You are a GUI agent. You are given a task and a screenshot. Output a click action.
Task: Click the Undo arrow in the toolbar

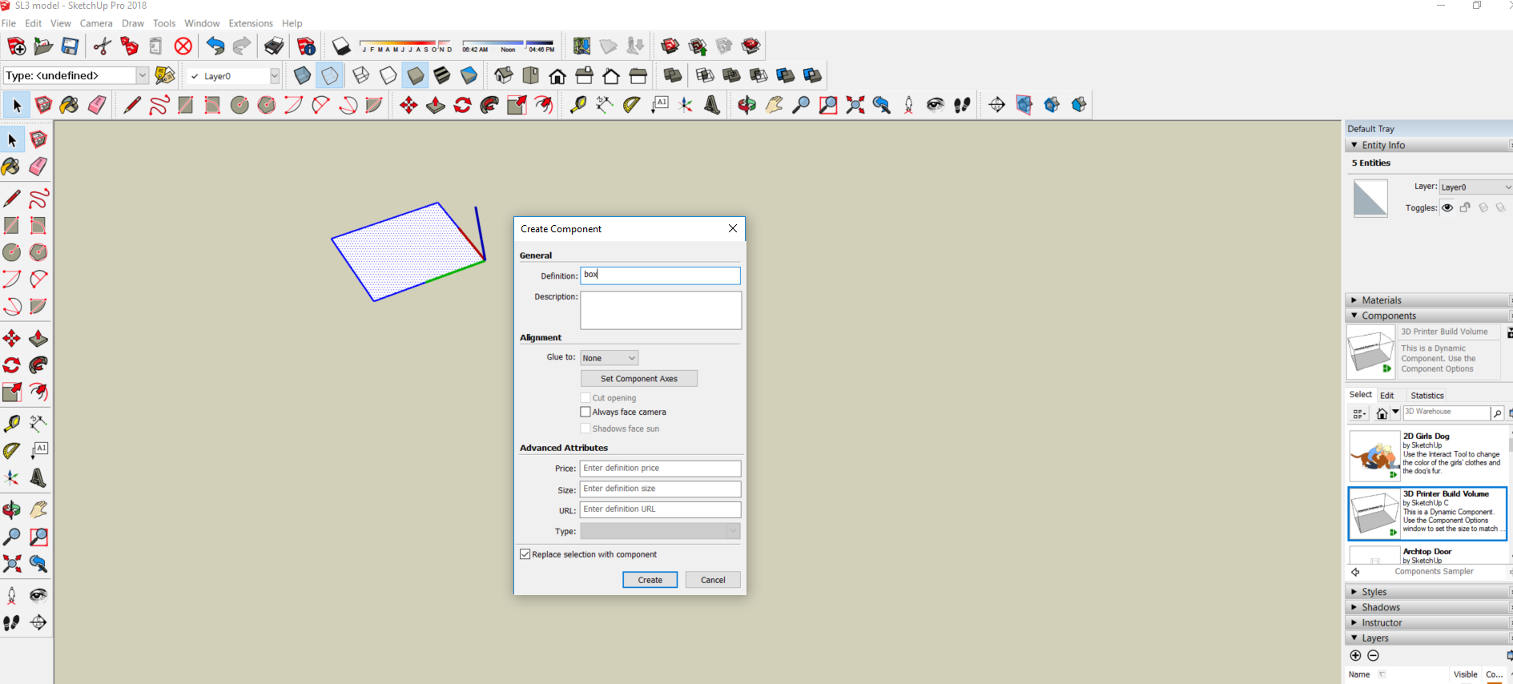coord(215,46)
